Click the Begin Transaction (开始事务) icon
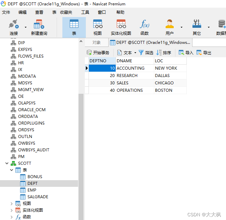226x220 pixels. click(89, 53)
